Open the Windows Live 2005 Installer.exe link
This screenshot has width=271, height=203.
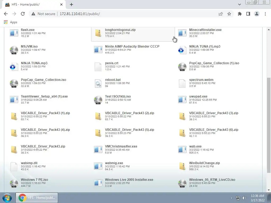tap(129, 180)
